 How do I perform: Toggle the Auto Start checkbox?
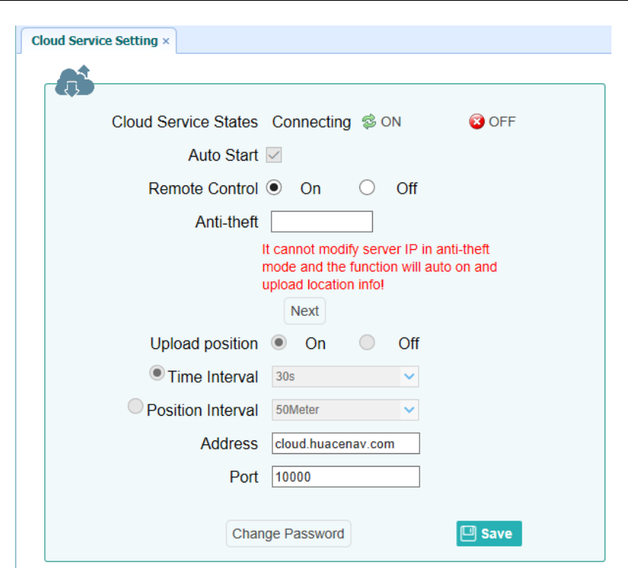pos(274,155)
